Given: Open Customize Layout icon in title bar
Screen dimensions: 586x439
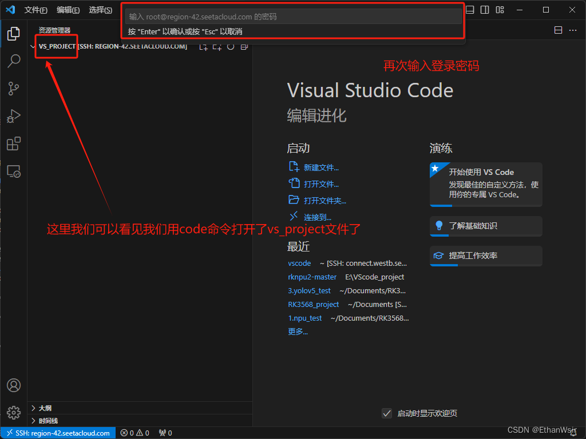Looking at the screenshot, I should tap(500, 10).
